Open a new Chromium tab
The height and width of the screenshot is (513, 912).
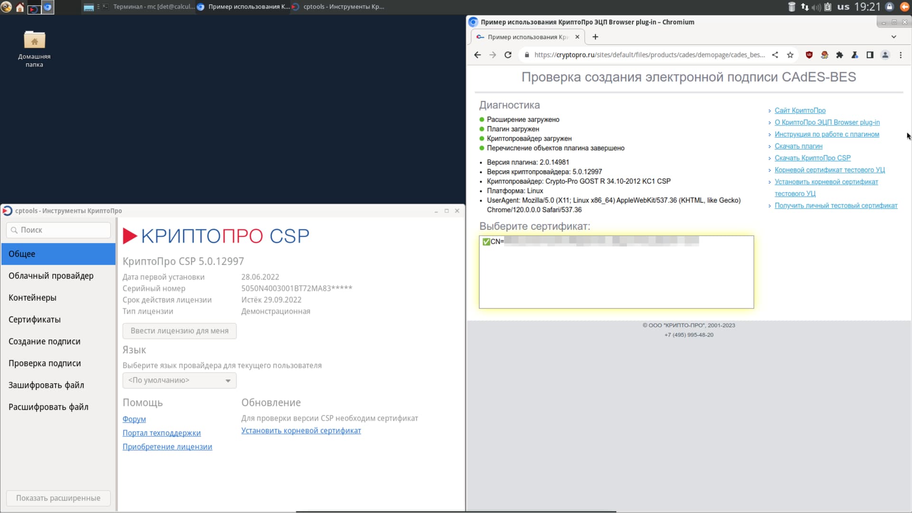[x=595, y=37]
